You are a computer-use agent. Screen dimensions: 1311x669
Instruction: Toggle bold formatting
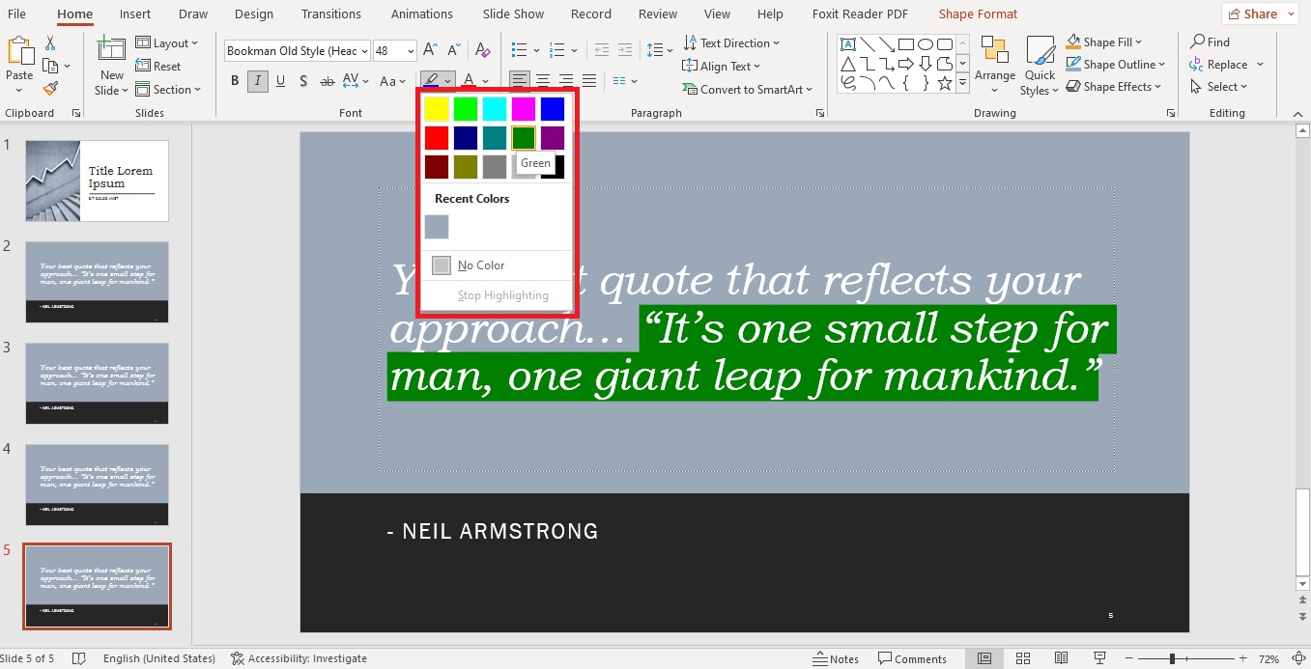234,81
